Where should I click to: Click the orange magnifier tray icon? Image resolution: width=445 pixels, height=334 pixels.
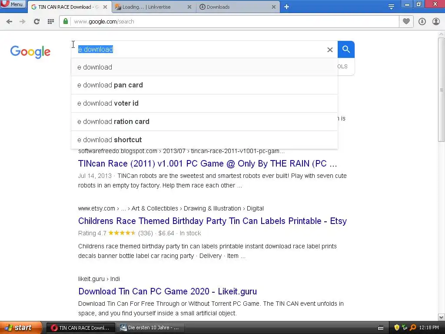point(413,328)
